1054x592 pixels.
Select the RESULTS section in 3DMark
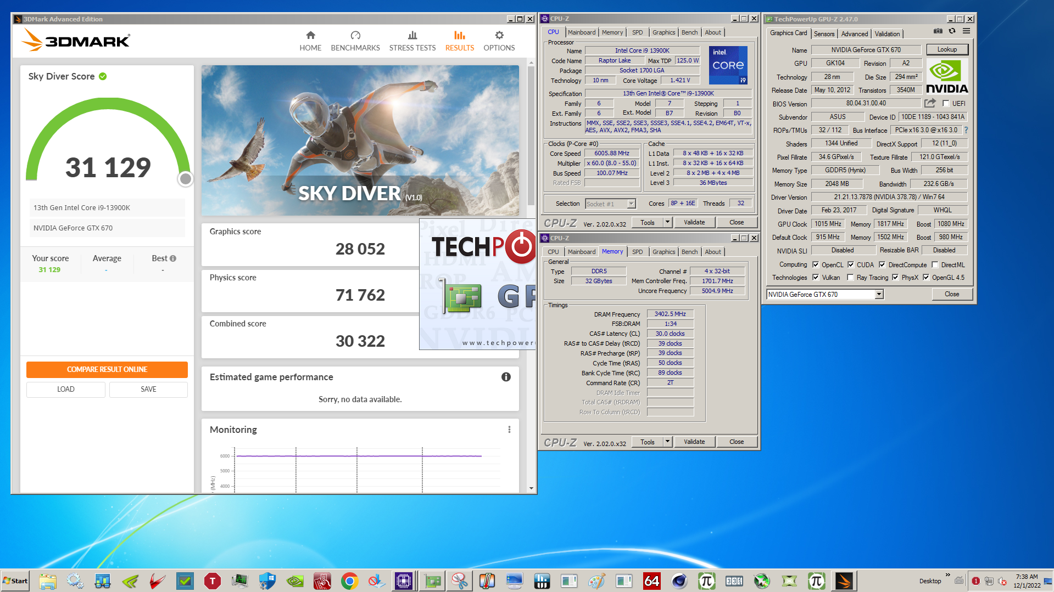[x=460, y=41]
